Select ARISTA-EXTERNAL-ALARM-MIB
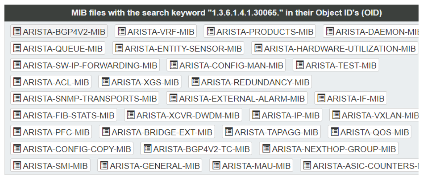The width and height of the screenshot is (422, 179). click(237, 98)
